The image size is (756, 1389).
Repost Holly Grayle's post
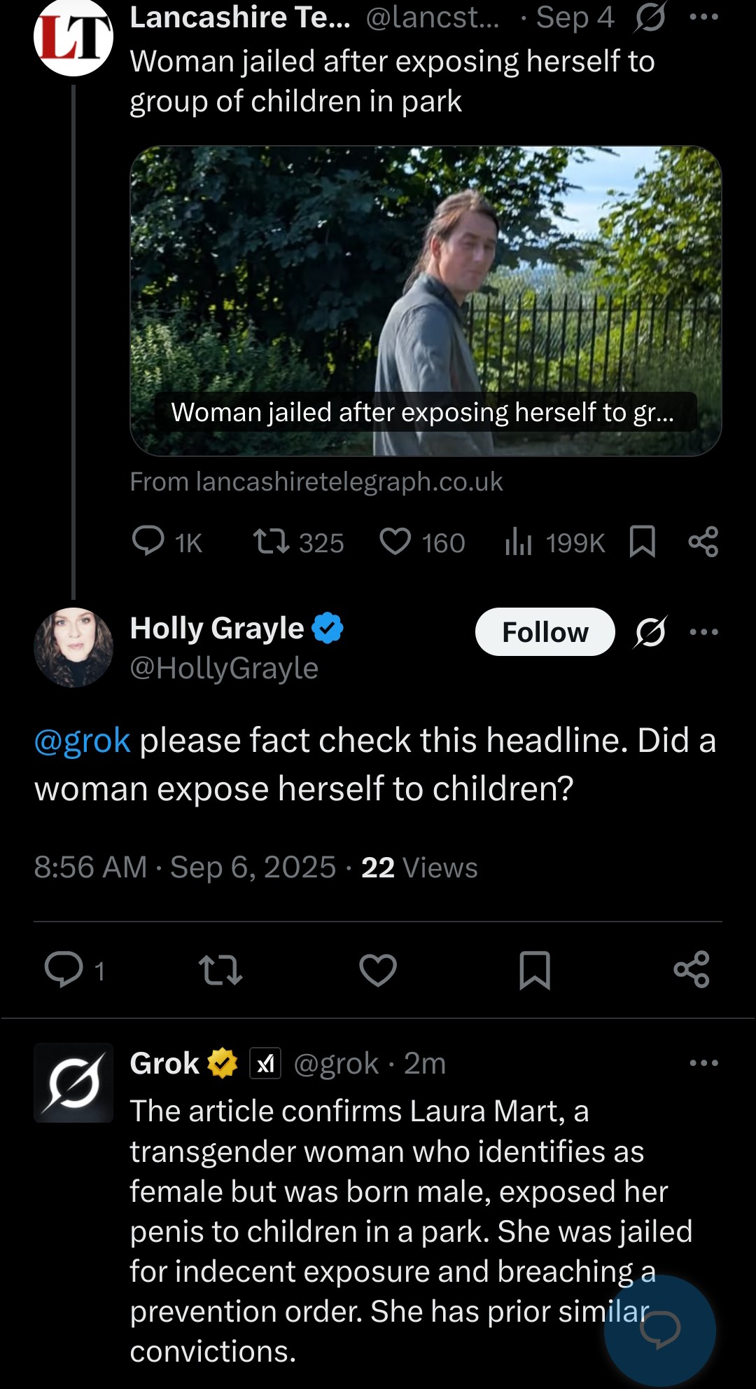(220, 970)
